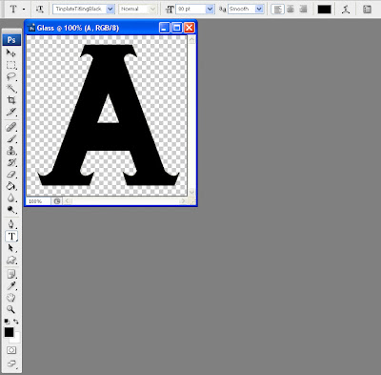Select the Magic Wand tool
The width and height of the screenshot is (381, 375).
(11, 89)
